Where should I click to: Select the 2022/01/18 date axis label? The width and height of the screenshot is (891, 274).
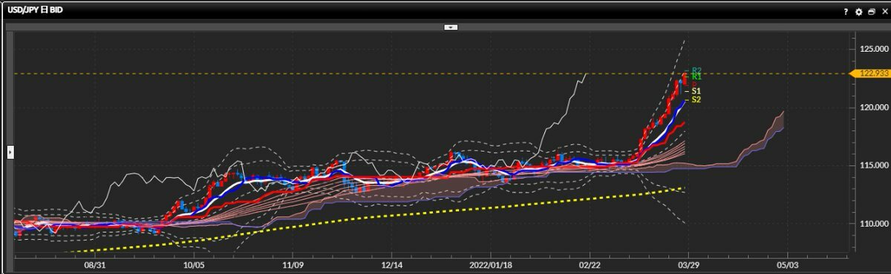coord(491,264)
